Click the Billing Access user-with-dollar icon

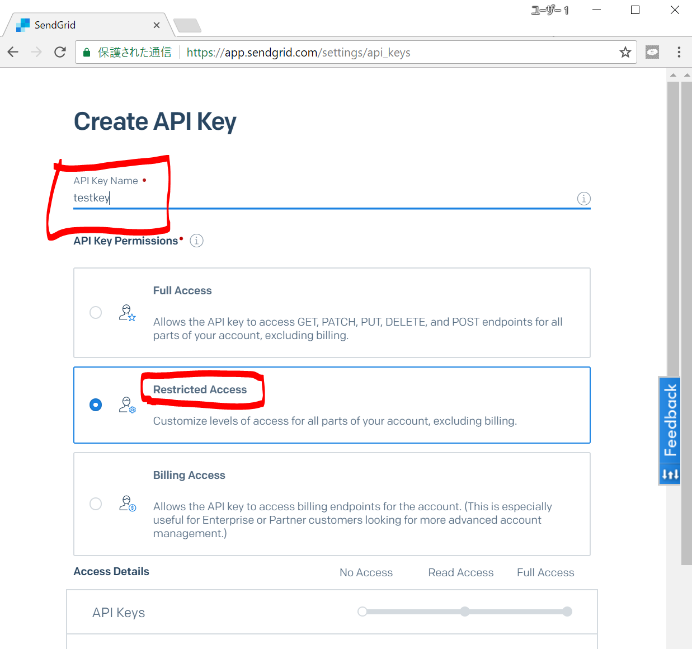[127, 504]
